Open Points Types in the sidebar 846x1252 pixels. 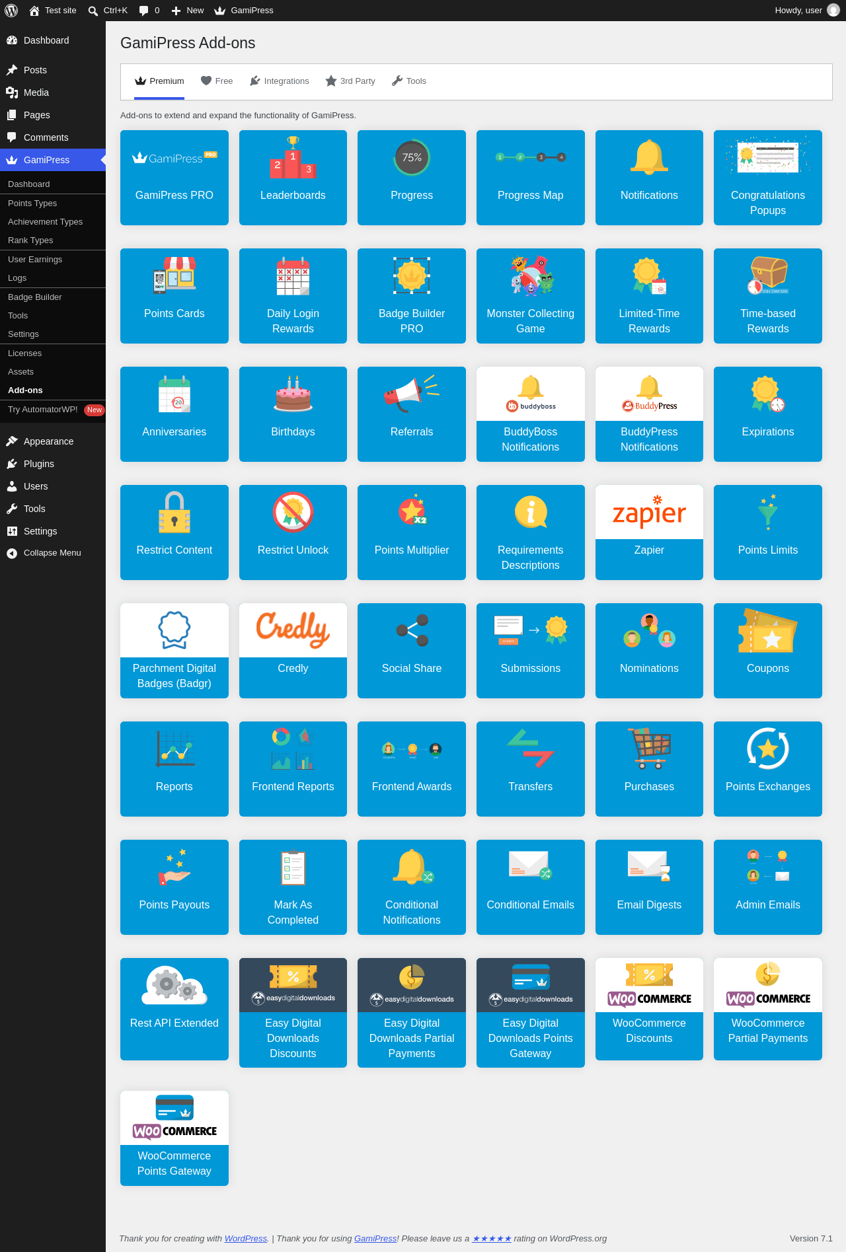pos(53,203)
